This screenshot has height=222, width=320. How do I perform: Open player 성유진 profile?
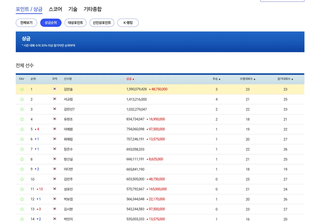(68, 189)
